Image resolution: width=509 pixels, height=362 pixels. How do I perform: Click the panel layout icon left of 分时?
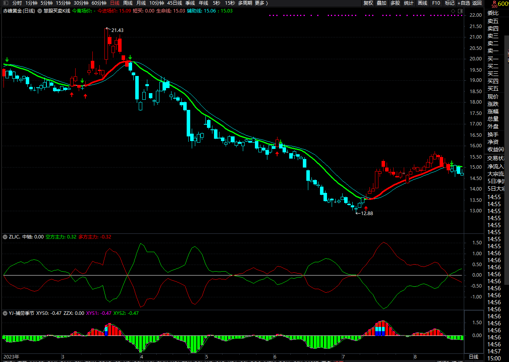pos(5,3)
